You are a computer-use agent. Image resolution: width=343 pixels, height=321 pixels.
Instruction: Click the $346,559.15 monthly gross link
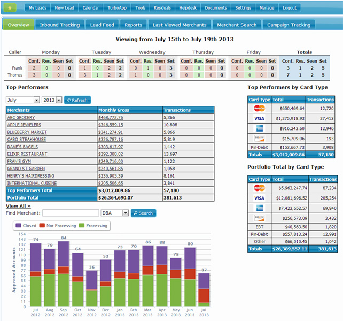click(111, 125)
